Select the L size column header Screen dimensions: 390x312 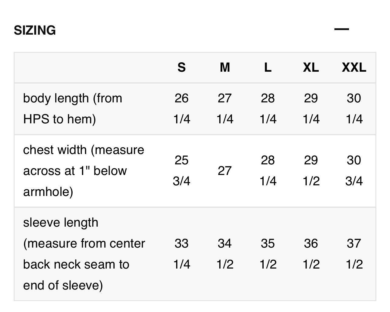pos(268,67)
